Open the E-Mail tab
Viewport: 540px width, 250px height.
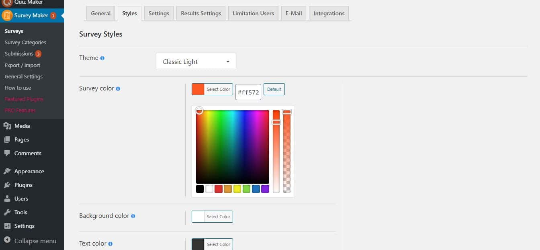[294, 13]
